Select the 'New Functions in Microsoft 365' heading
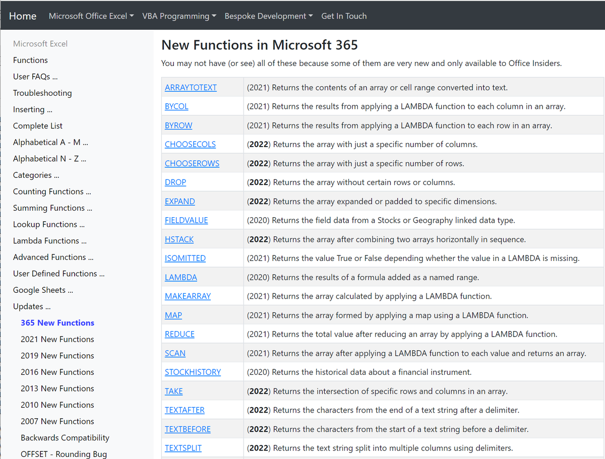 pos(260,45)
